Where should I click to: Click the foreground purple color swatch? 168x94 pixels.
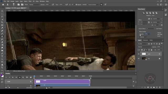(2, 75)
